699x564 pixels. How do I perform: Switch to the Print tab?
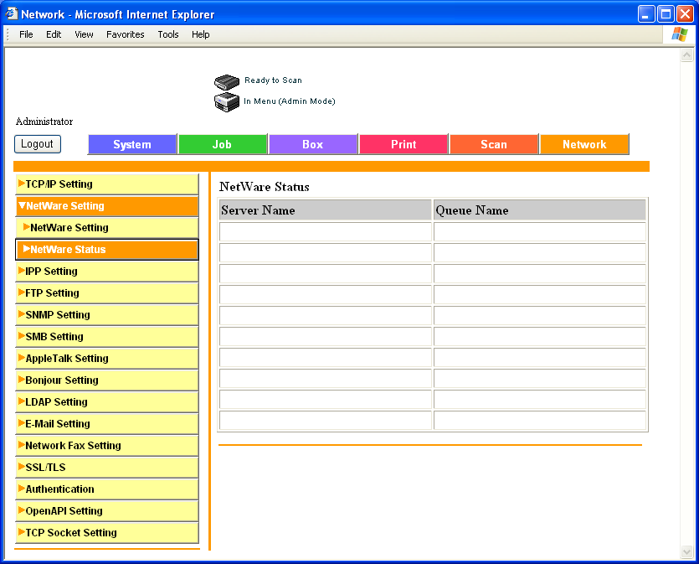pyautogui.click(x=403, y=144)
